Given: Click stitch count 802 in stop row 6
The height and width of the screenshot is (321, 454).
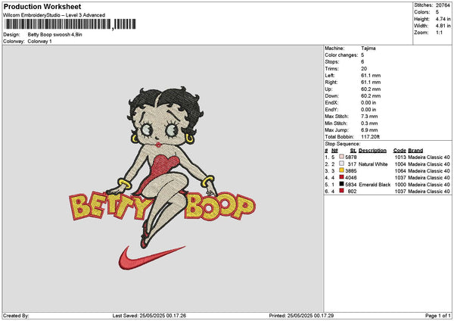Looking at the screenshot, I should [352, 192].
